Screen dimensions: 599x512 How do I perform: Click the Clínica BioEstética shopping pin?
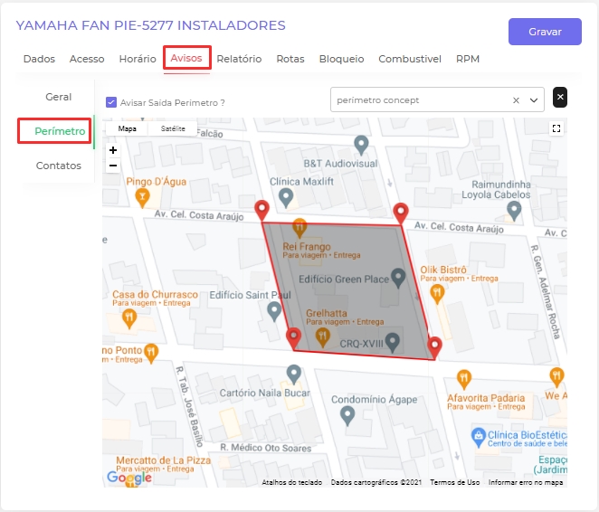tap(479, 437)
